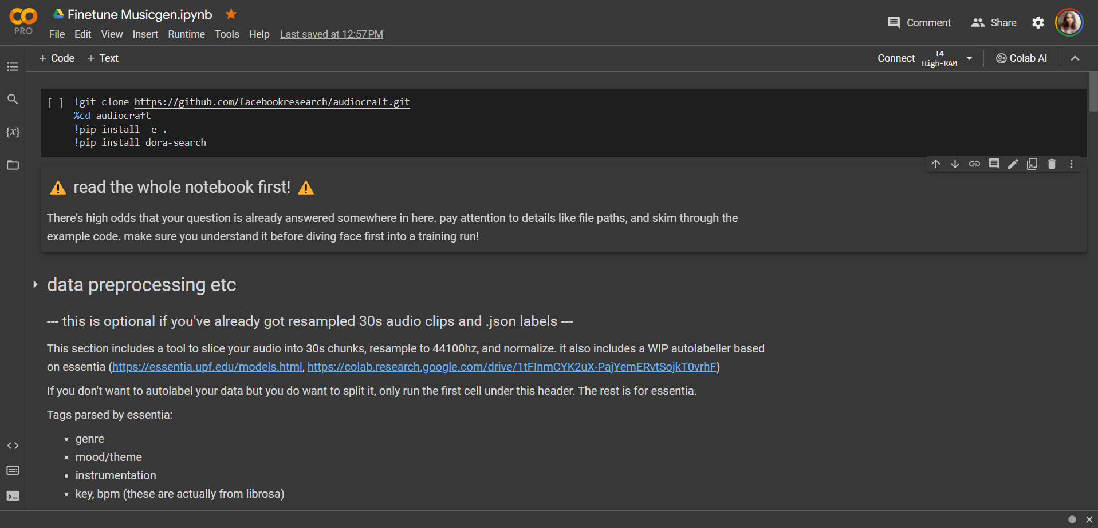1098x528 pixels.
Task: Click the 'Tags parsed by essentia:' line
Action: point(109,415)
